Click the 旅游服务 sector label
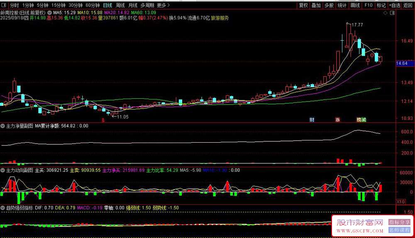This screenshot has width=415, height=238. (220, 18)
